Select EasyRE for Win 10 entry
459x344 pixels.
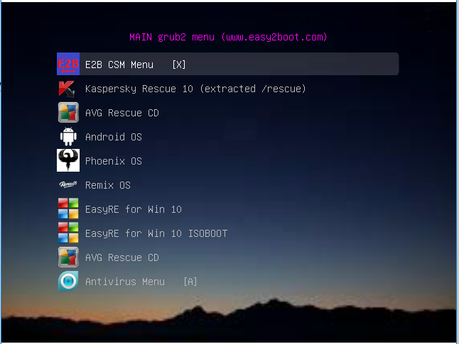(134, 209)
